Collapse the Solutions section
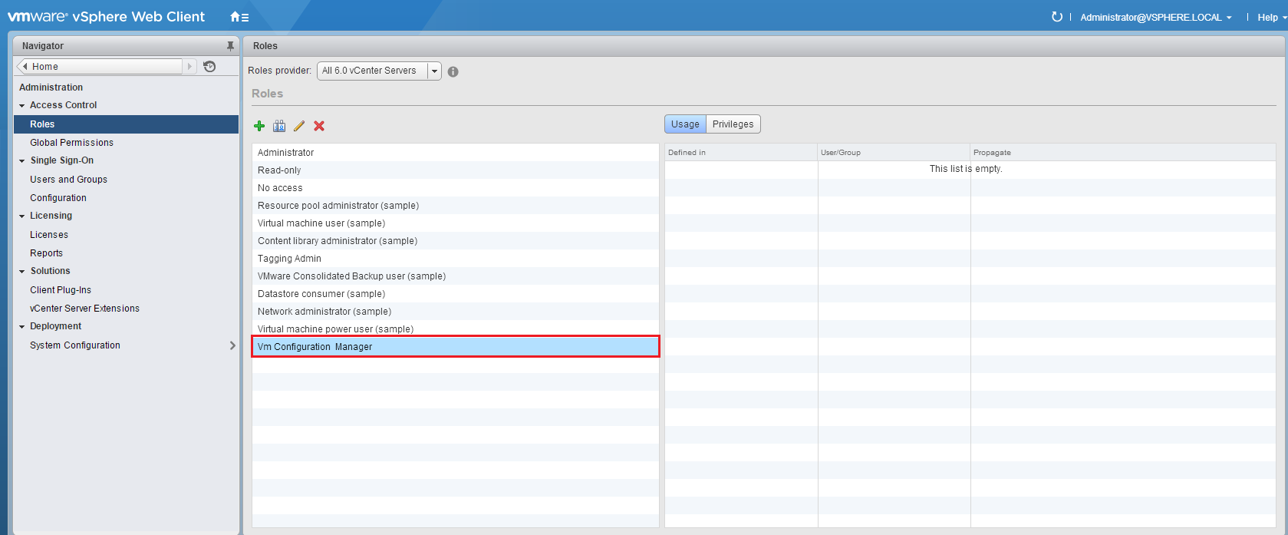 coord(22,272)
